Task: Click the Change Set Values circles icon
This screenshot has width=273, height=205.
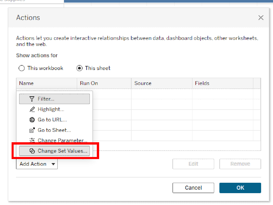Action: [32, 151]
